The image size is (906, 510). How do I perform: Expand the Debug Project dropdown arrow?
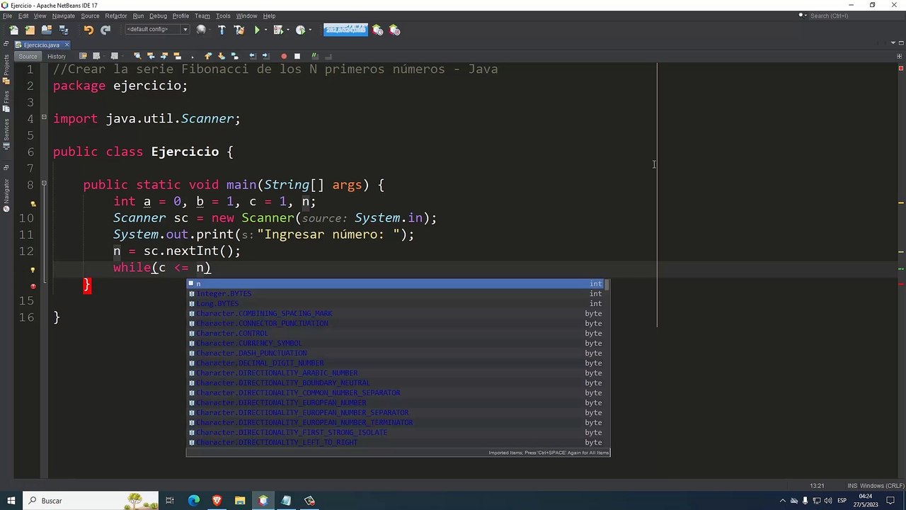(x=287, y=30)
